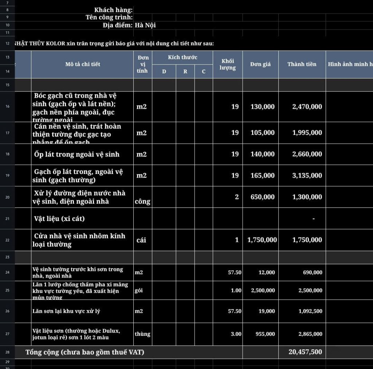This screenshot has width=373, height=369.
Task: Click the amount 1,300,000 cell
Action: click(x=302, y=197)
